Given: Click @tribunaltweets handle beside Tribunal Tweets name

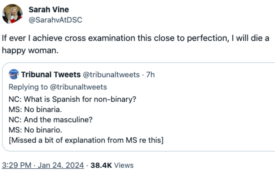Looking at the screenshot, I should click(111, 75).
